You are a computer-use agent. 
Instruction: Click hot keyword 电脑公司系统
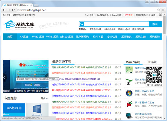point(138,29)
